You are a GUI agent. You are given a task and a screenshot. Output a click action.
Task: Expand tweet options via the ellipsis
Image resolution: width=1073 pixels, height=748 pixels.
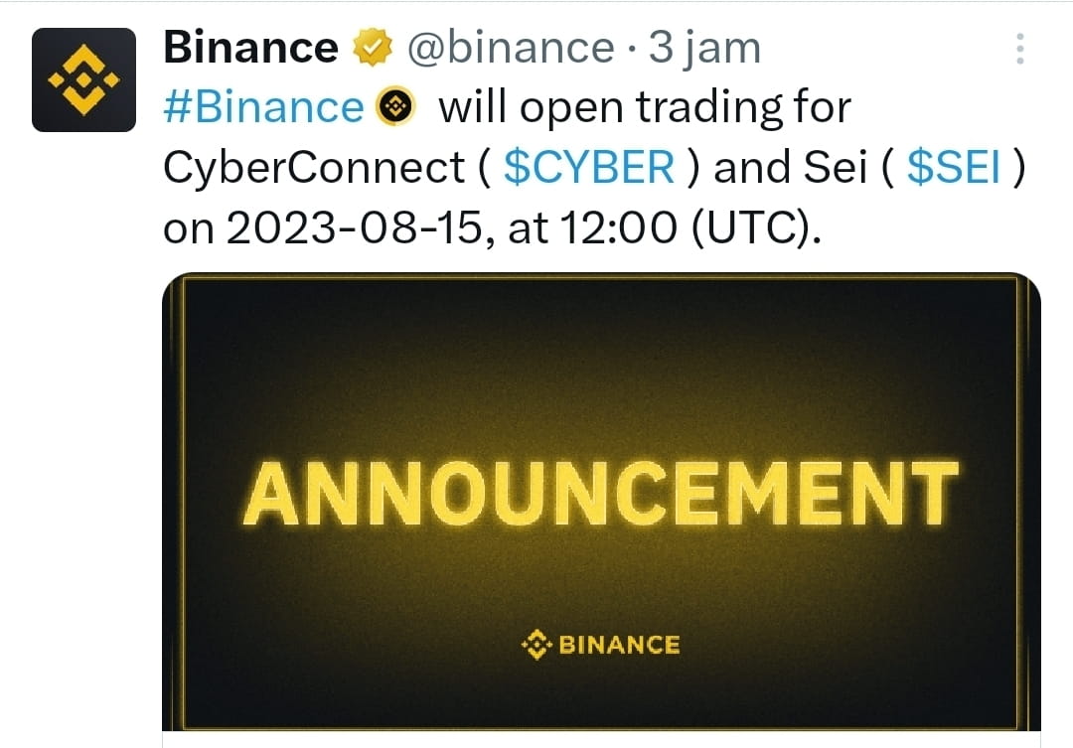coord(1019,47)
